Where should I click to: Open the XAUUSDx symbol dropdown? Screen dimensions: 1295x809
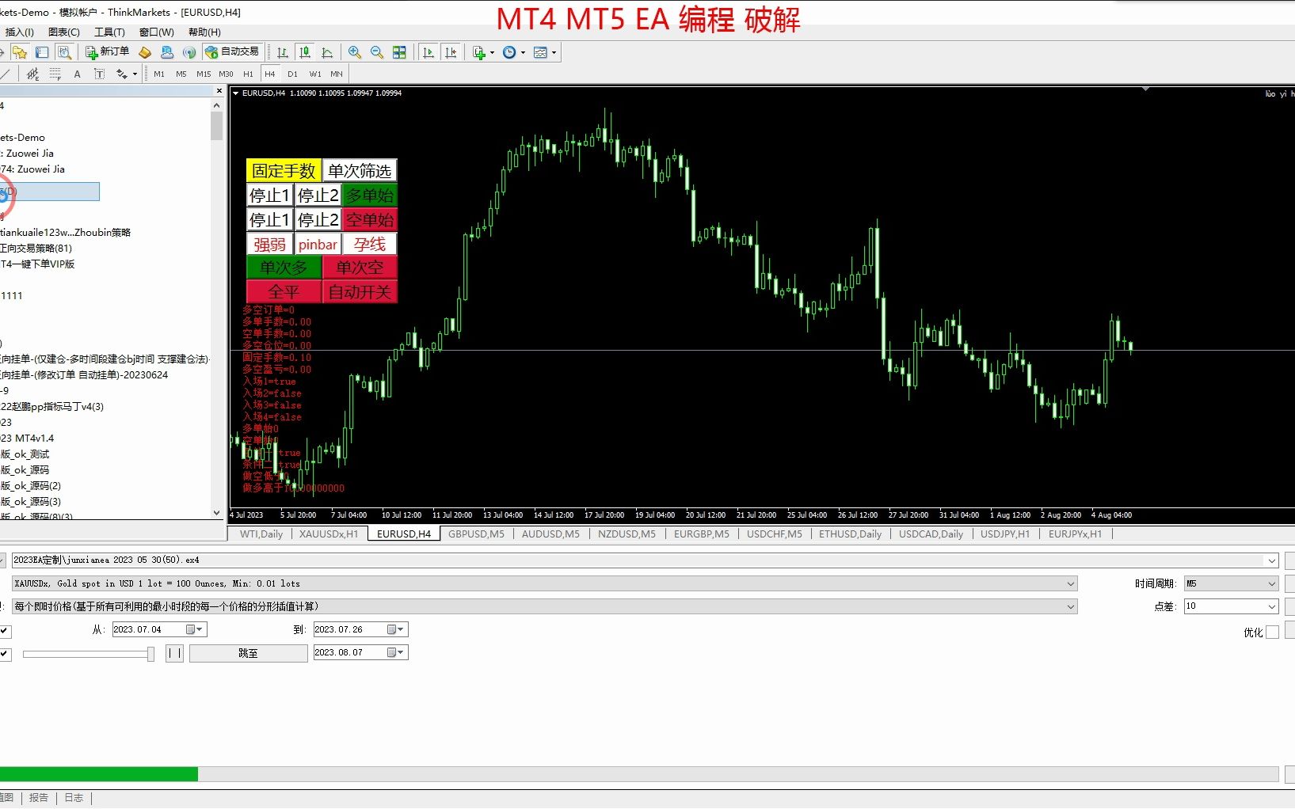(x=1071, y=584)
